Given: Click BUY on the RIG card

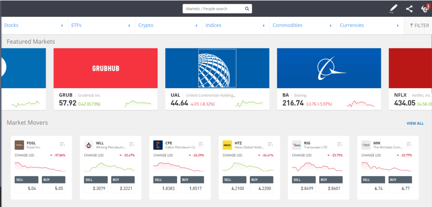Looking at the screenshot, I should coord(331,180).
